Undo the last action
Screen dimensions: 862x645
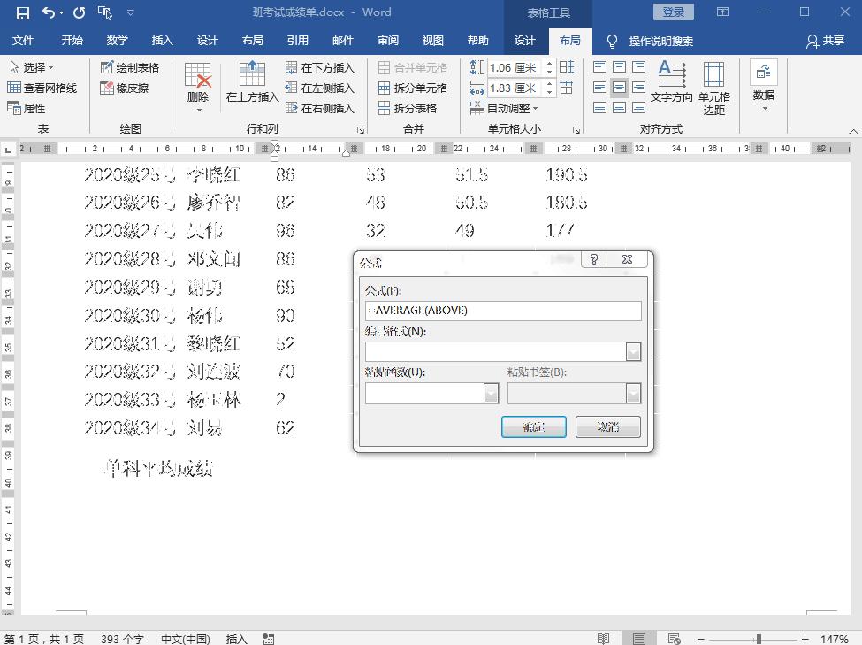pos(49,12)
